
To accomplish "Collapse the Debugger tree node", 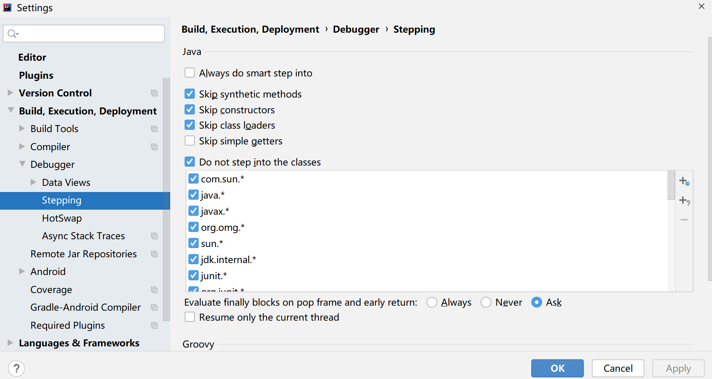I will [x=22, y=164].
